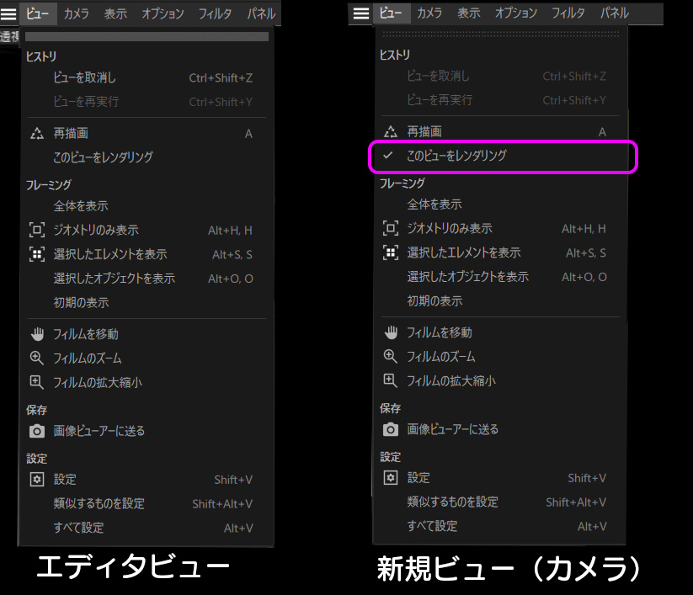
Task: Click the 画像ビューアーに送る camera icon in the エディタビュー menu
Action: (37, 431)
